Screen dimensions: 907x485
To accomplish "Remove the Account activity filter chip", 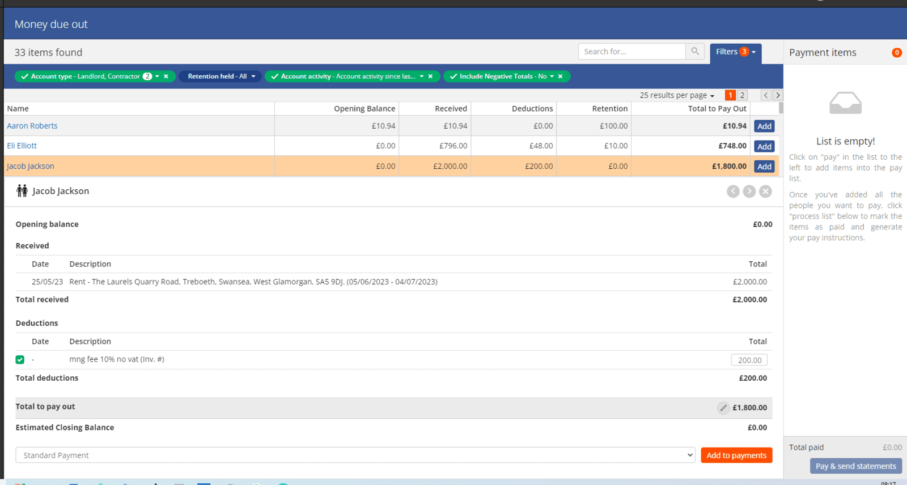I will pyautogui.click(x=430, y=76).
